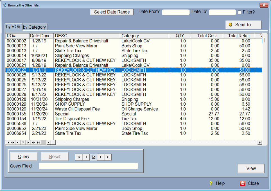The width and height of the screenshot is (271, 191).
Task: Click the Total Retail column header
Action: pos(239,36)
